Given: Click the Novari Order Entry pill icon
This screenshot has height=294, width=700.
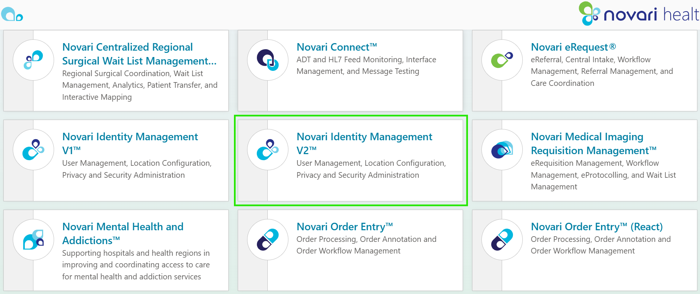Looking at the screenshot, I should (268, 240).
